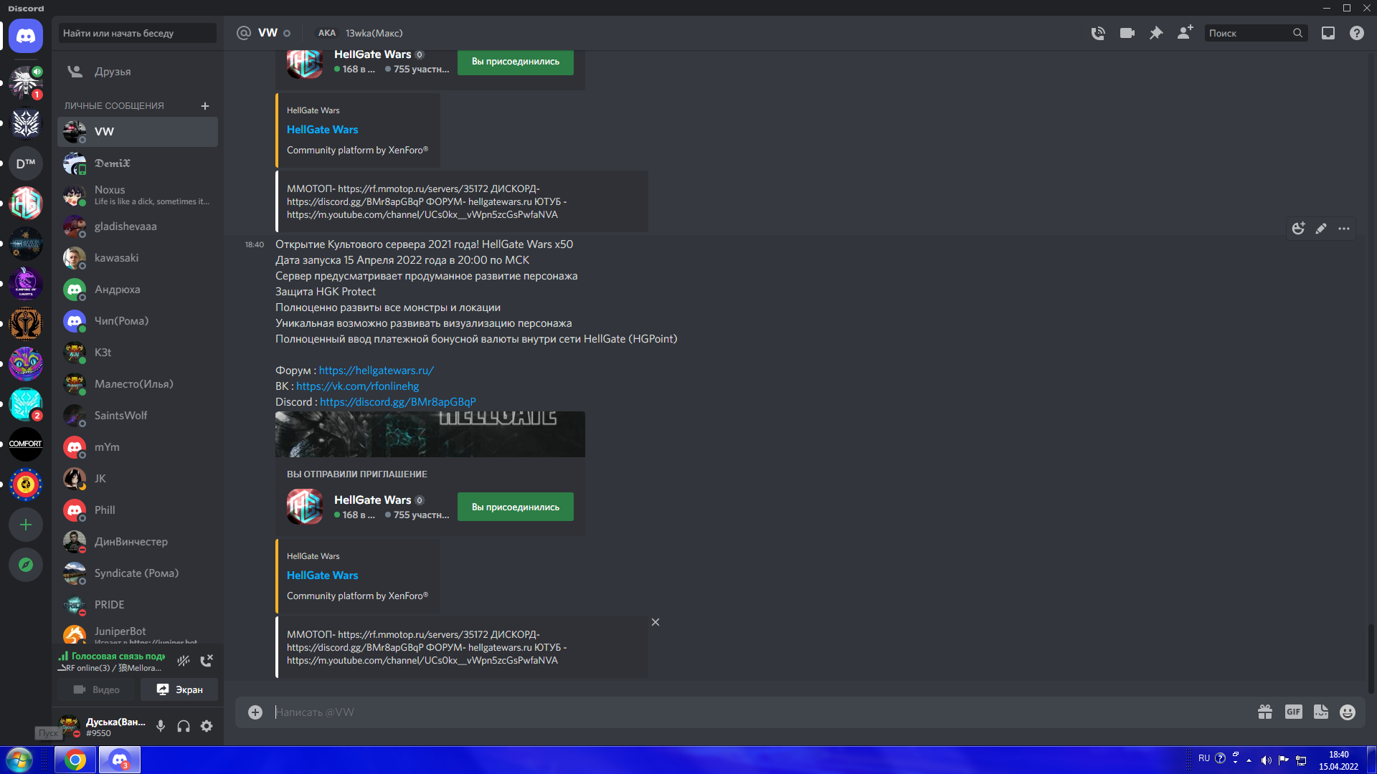Open conversation with ДинВинчестер
Screen dimensions: 1377x774
pos(138,542)
